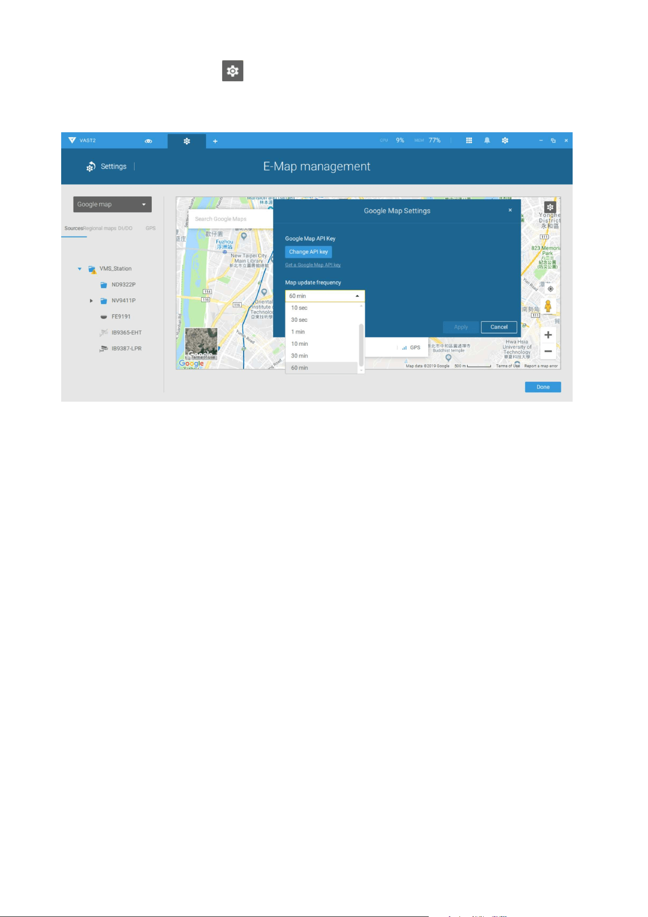This screenshot has width=648, height=917.
Task: Open the applications grid icon
Action: 469,141
